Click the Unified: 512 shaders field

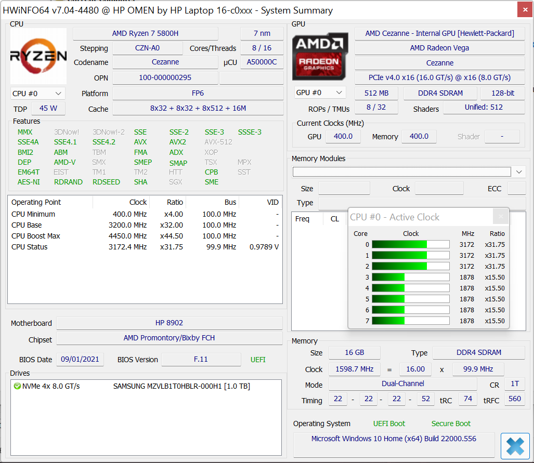point(484,107)
